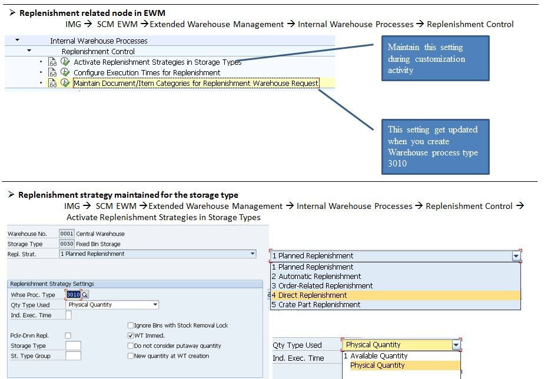The width and height of the screenshot is (548, 379).
Task: Uncheck the WT Immed. checkbox
Action: (129, 336)
